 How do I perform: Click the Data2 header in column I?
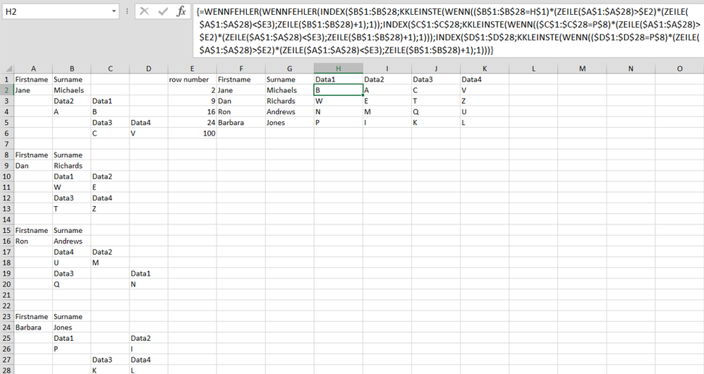tap(387, 80)
